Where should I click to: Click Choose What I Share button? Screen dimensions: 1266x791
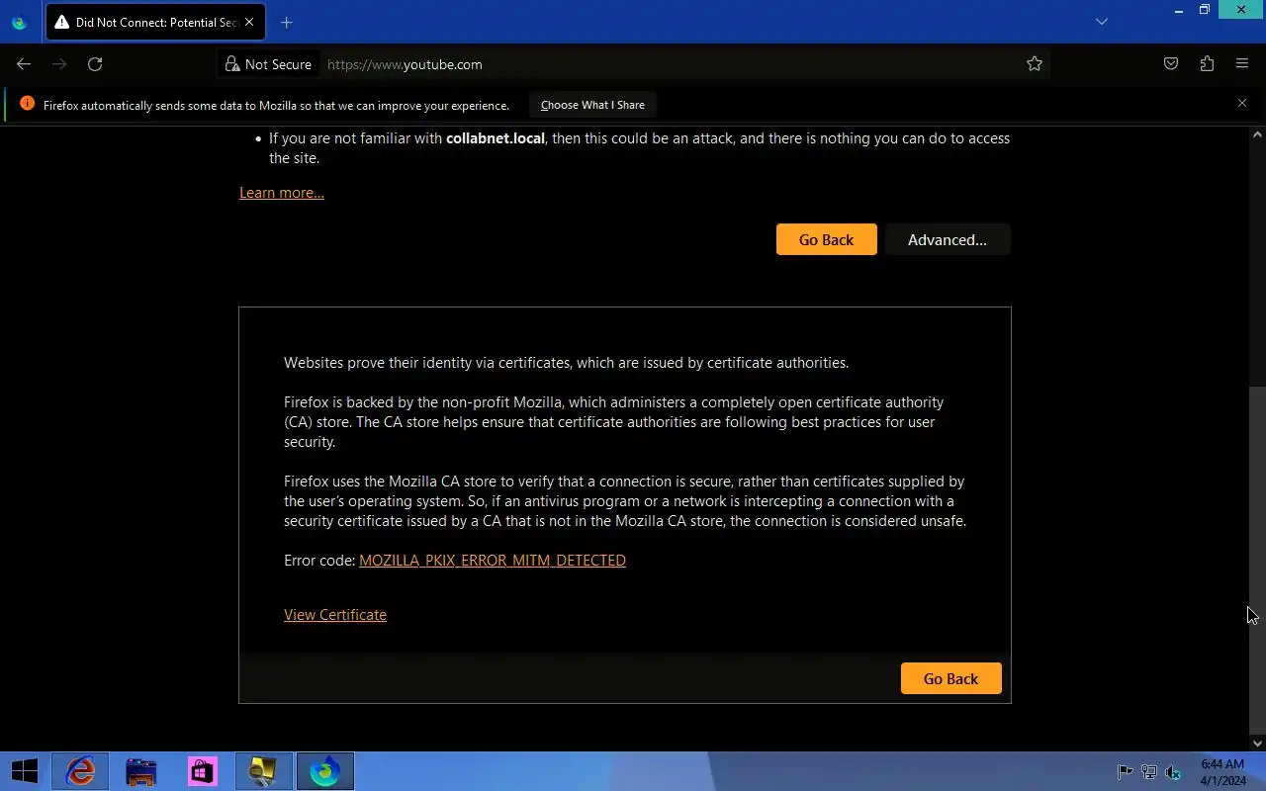[592, 105]
